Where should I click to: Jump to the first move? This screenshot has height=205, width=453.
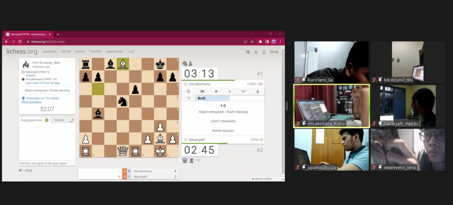[203, 91]
